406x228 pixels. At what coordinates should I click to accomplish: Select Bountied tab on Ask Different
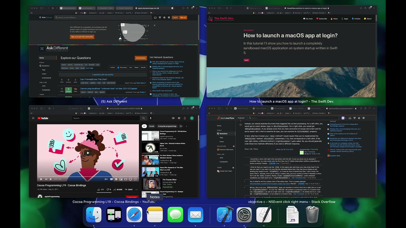click(122, 67)
